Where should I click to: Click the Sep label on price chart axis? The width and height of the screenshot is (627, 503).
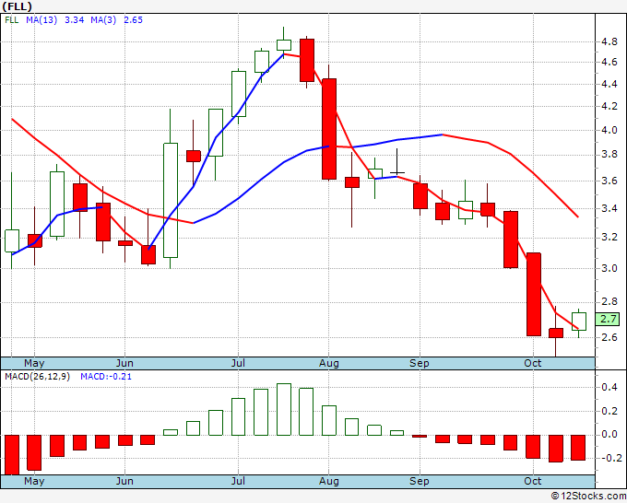(419, 363)
